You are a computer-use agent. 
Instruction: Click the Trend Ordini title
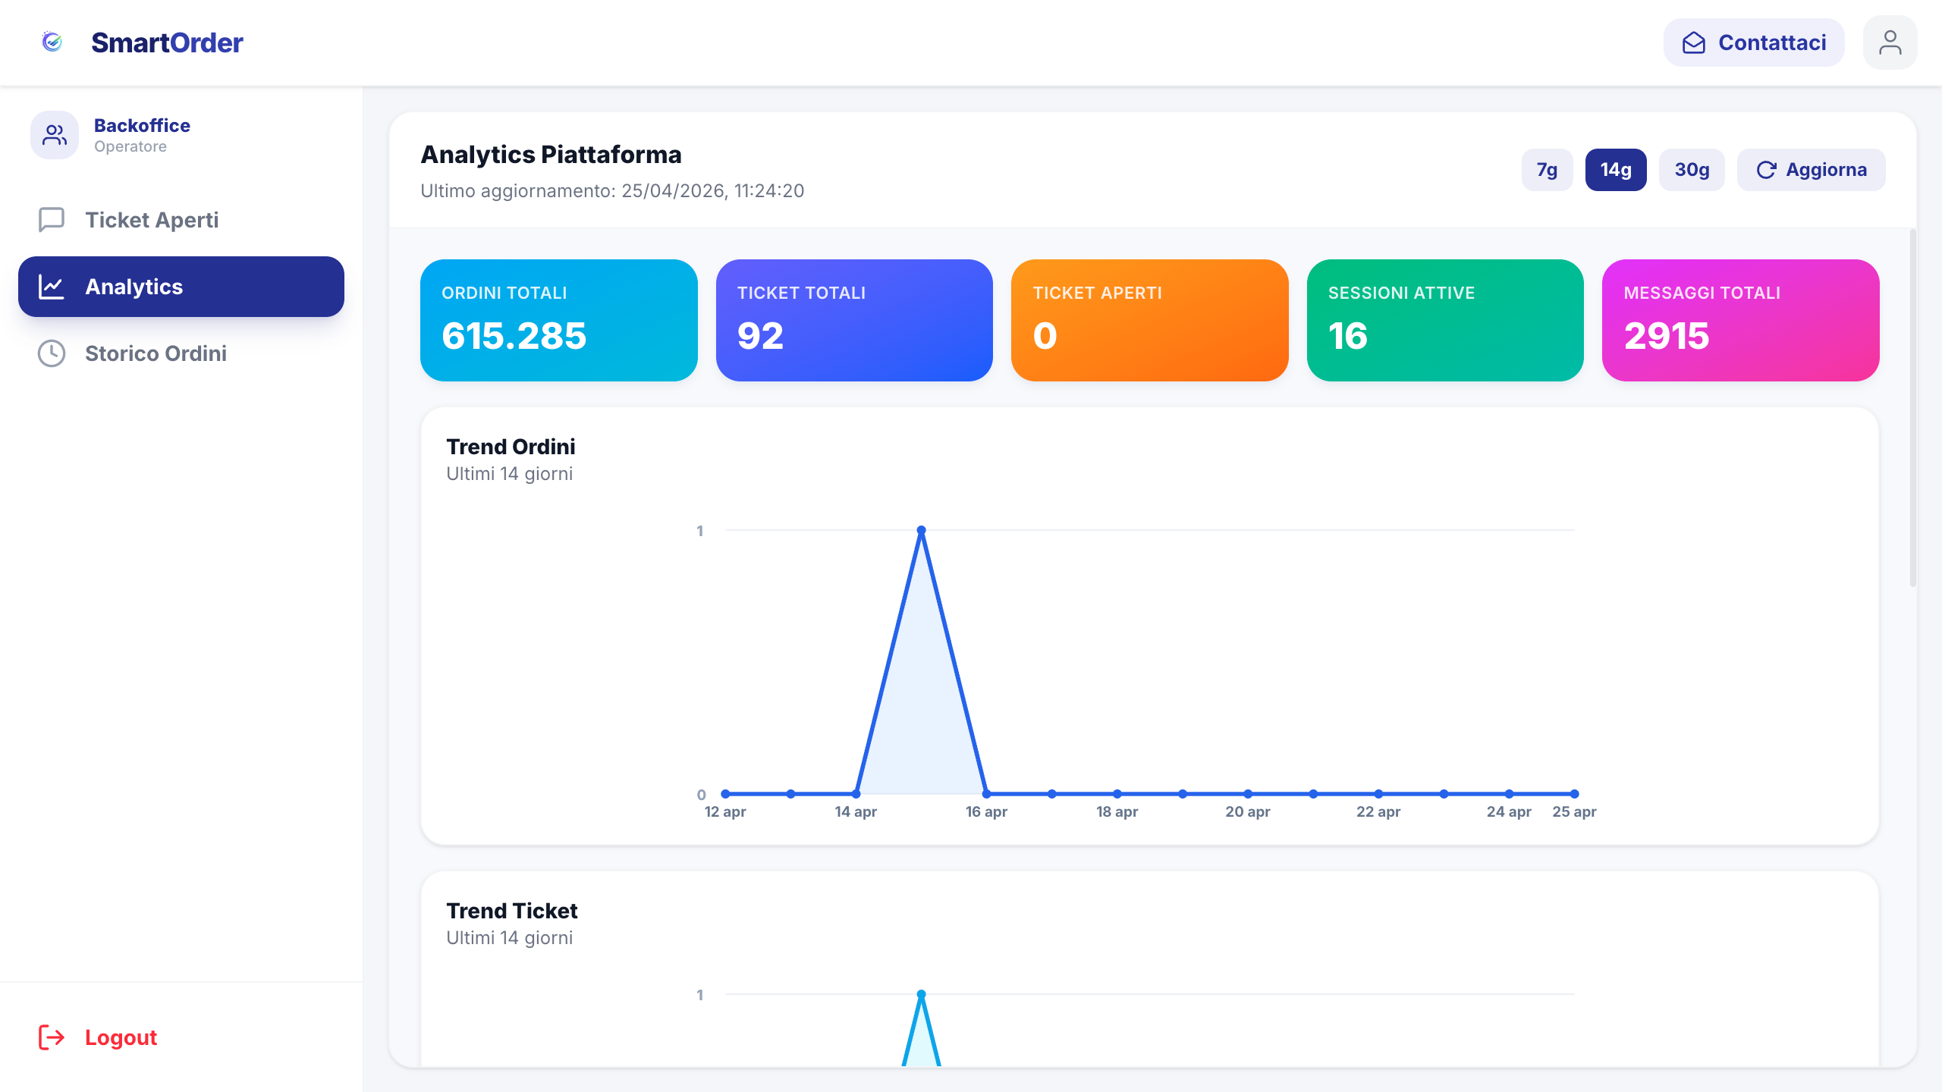click(x=511, y=447)
